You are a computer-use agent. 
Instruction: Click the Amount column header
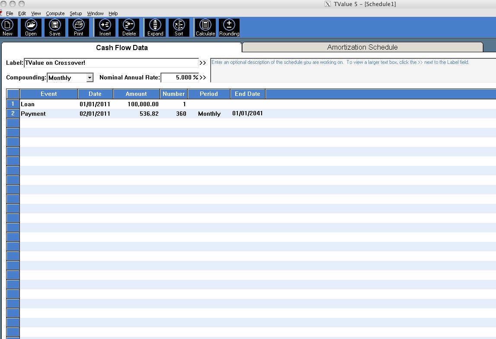coord(136,94)
